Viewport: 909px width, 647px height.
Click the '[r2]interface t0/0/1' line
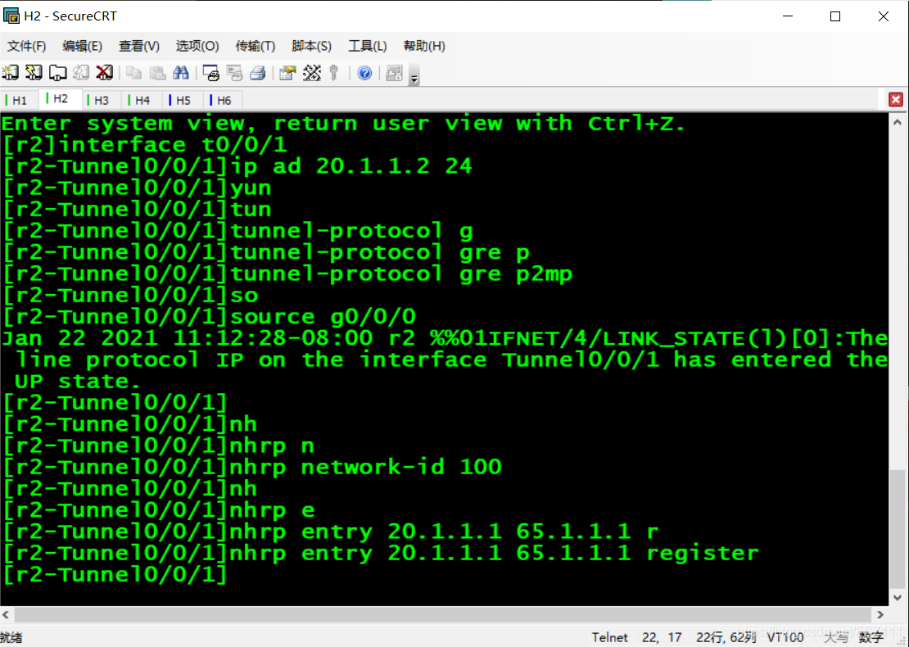click(145, 146)
